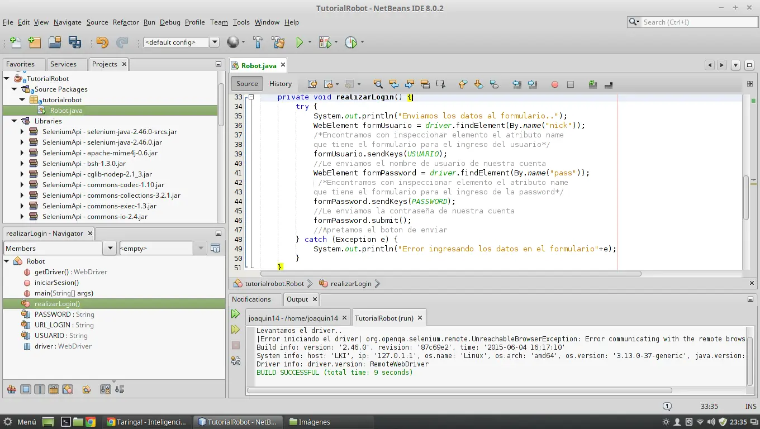Open the File menu
The height and width of the screenshot is (429, 760).
point(8,22)
